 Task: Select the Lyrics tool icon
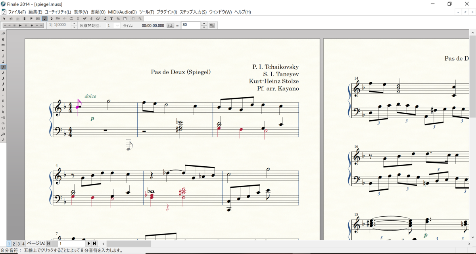105,19
